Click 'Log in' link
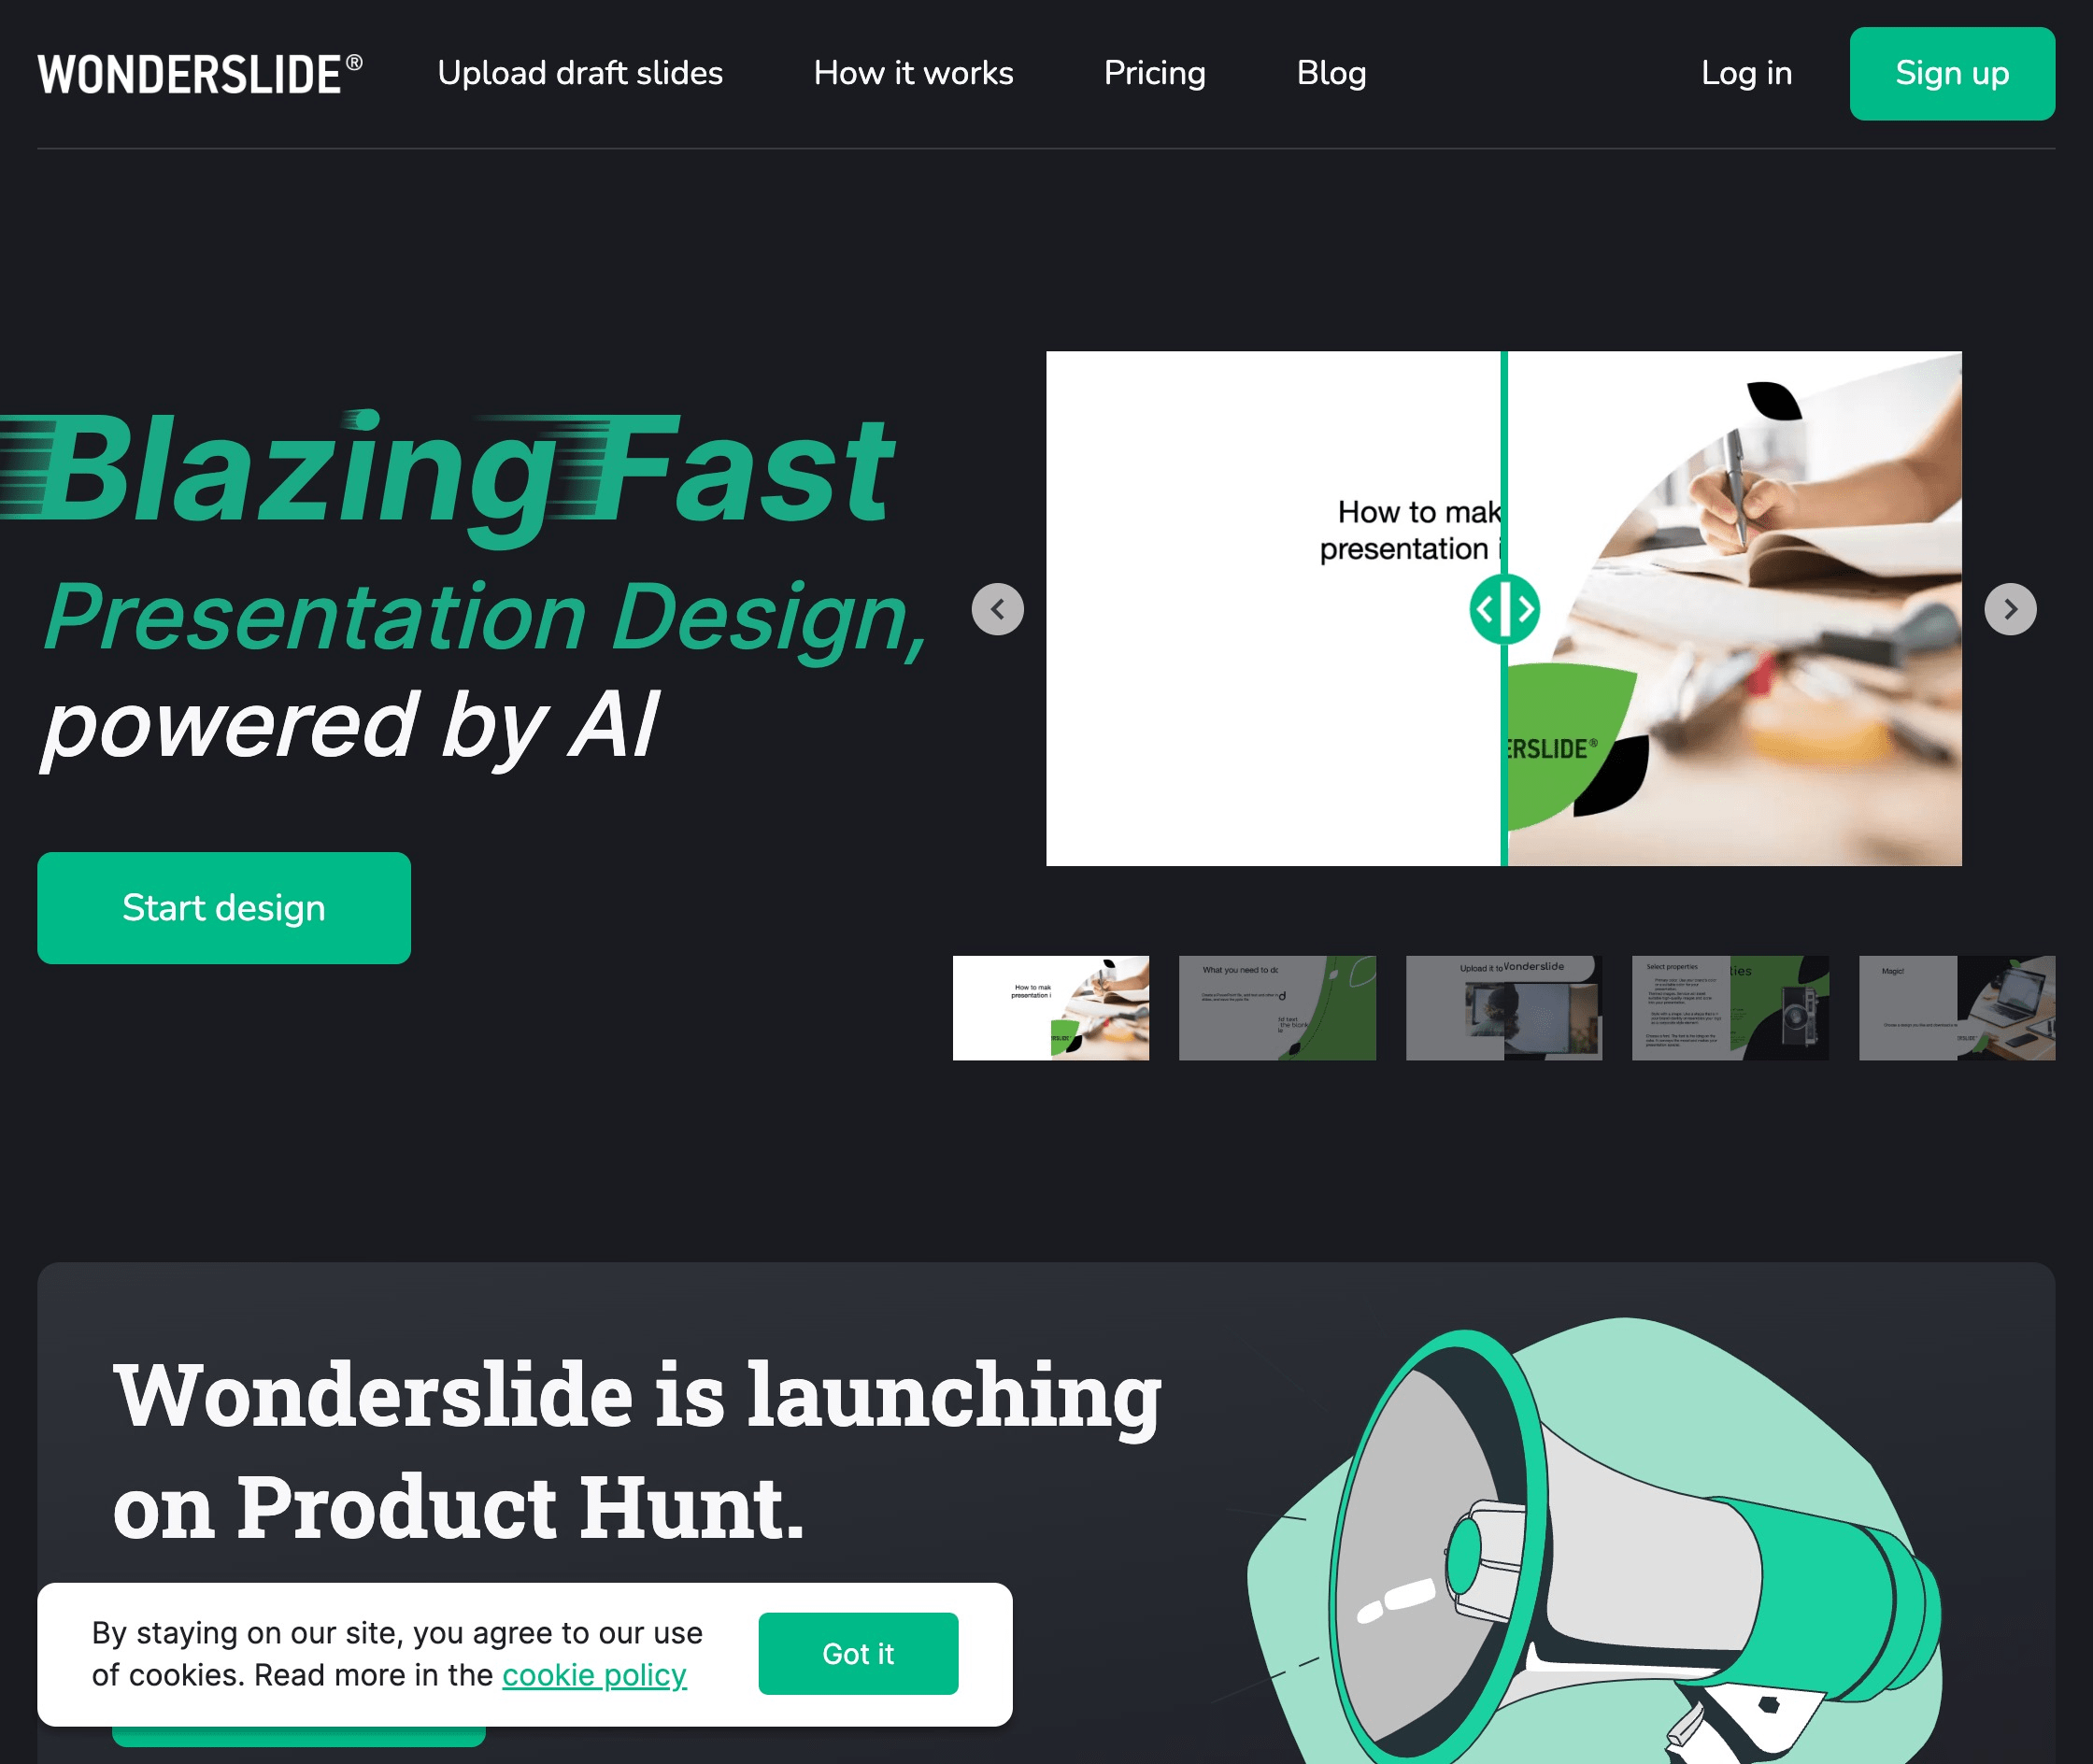 tap(1746, 74)
